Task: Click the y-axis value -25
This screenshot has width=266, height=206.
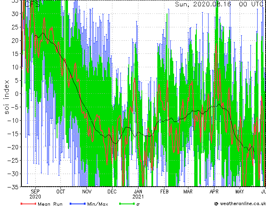Action: click(x=13, y=161)
